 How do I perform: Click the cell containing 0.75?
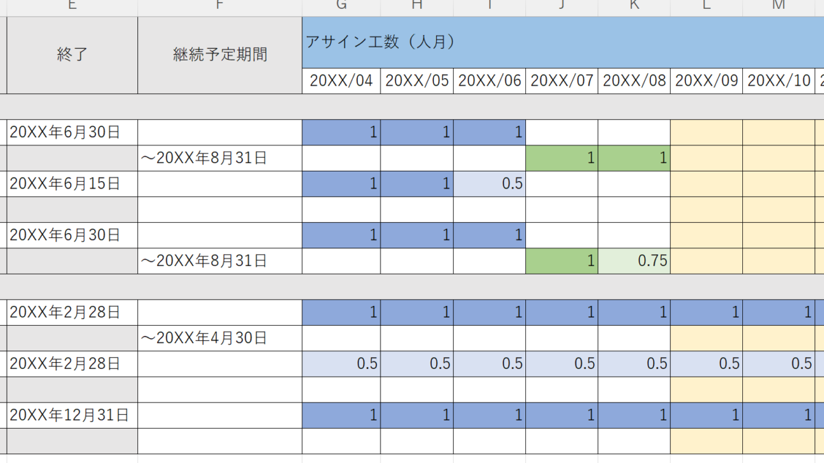(634, 261)
